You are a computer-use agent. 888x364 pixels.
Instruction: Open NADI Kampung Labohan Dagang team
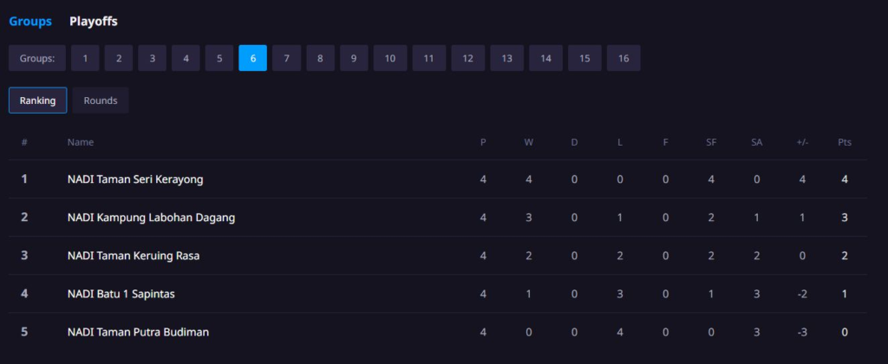(x=151, y=218)
